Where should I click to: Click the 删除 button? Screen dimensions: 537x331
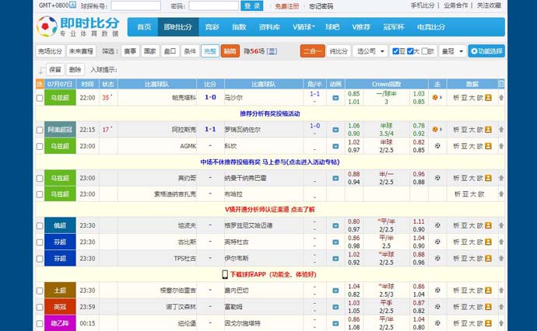tap(75, 70)
